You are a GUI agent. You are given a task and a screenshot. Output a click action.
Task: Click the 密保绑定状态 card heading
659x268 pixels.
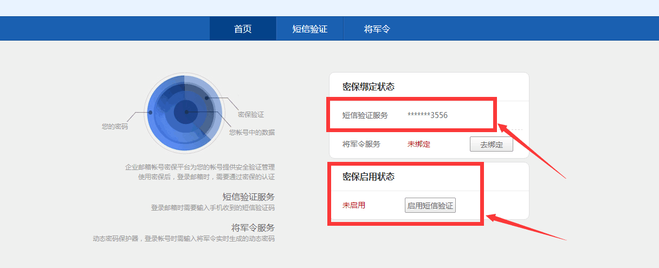click(x=369, y=87)
